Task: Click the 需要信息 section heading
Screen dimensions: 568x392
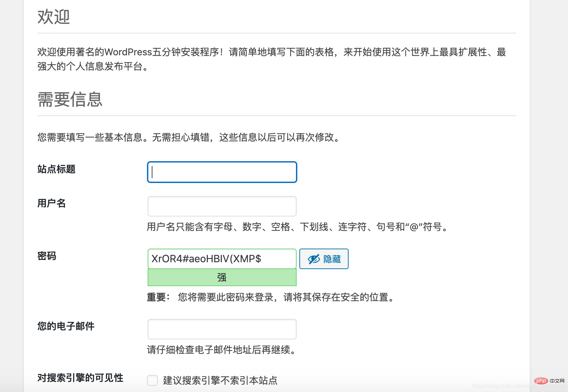Action: (70, 99)
